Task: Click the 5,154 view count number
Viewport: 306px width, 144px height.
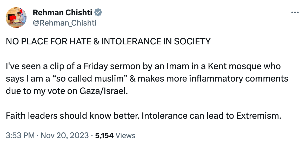Action: click(105, 135)
